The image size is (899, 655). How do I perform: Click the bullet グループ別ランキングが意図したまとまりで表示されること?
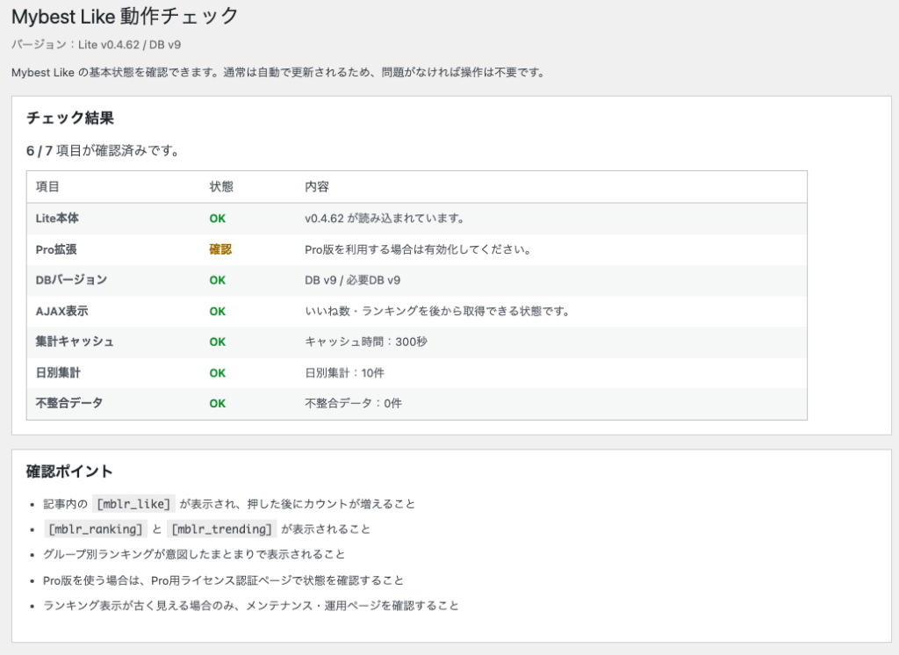click(x=194, y=555)
